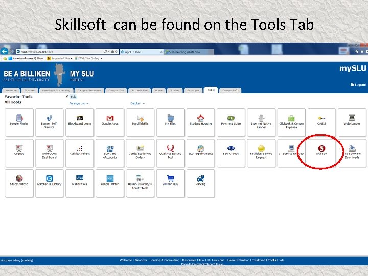
Task: Click the footer Finances link
Action: coord(141,260)
